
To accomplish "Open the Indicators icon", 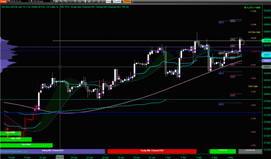I will [x=94, y=1].
